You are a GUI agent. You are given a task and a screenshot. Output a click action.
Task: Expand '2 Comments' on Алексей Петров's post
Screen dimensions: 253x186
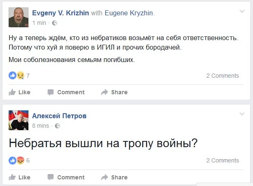pyautogui.click(x=223, y=160)
